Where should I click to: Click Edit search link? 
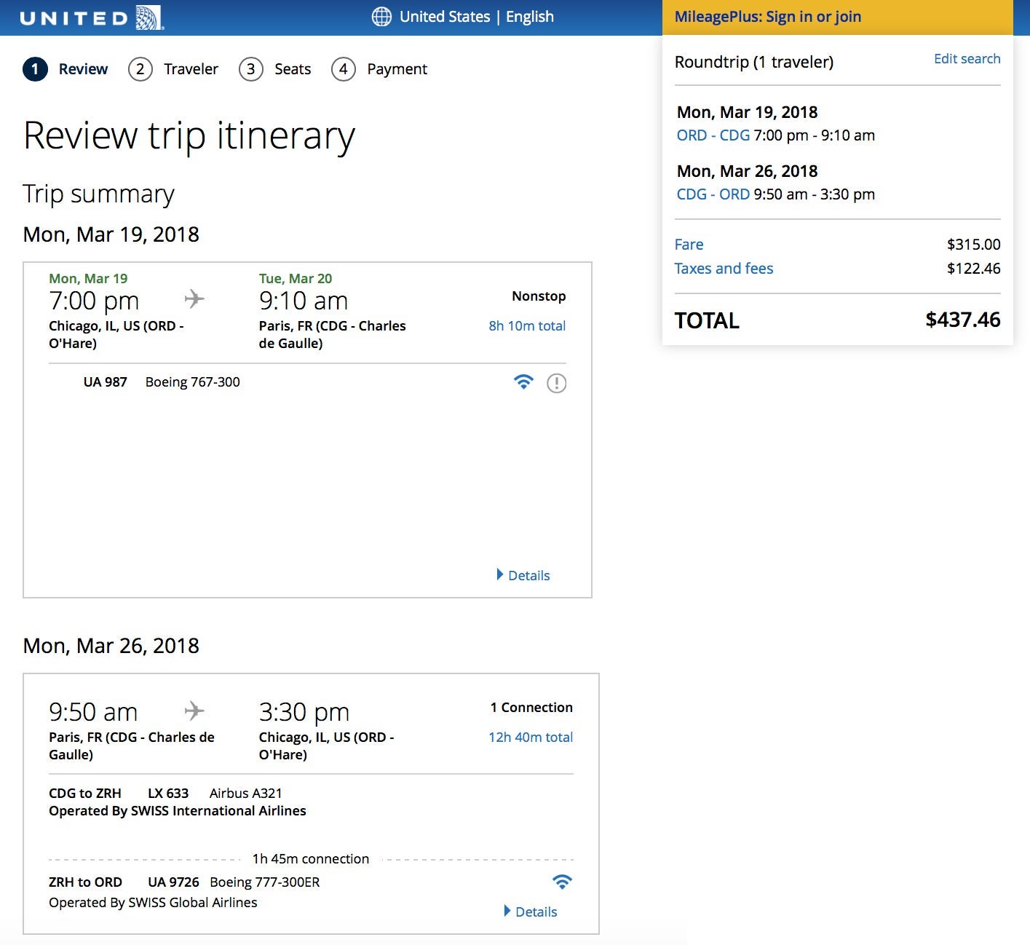pos(967,59)
